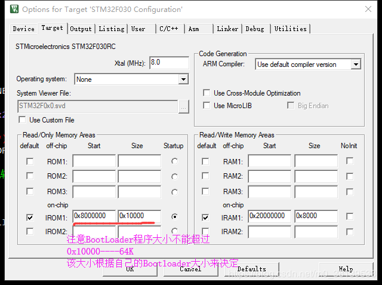
Task: Close the Options for Target dialog
Action: (x=368, y=9)
